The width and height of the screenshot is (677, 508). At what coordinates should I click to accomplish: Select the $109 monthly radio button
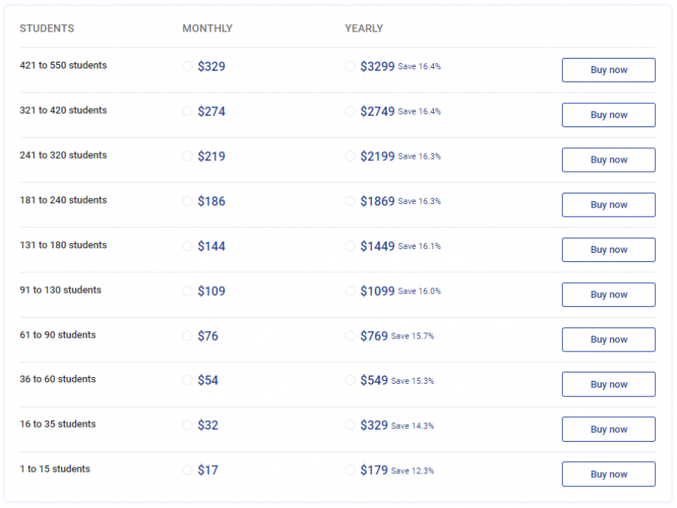coord(187,291)
